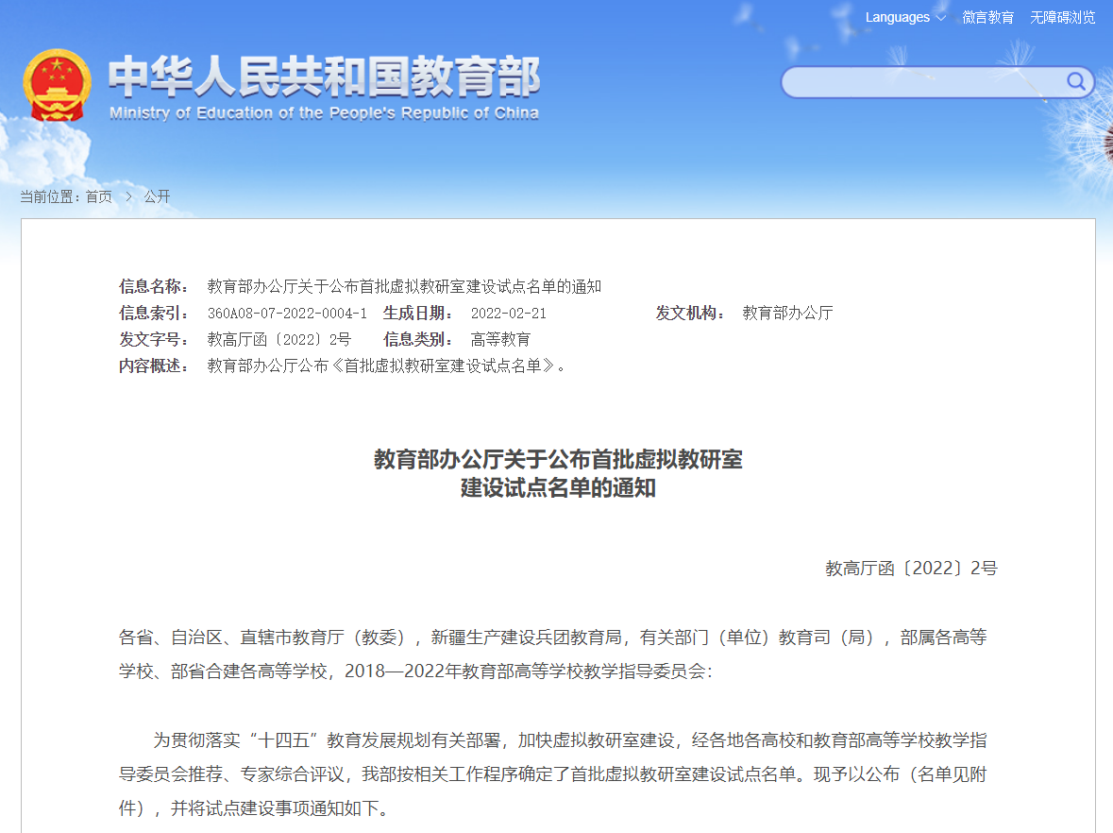Screen dimensions: 1113x833
Task: Click the 中华人民共和国教育部 masthead title
Action: coord(326,76)
